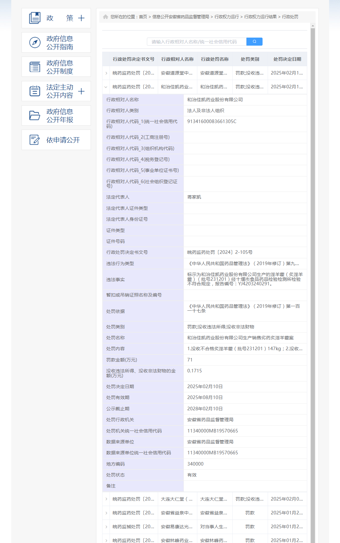Click the document number 皖药监药处罚〔2024〕2-105号
This screenshot has height=543, width=340.
click(x=220, y=252)
